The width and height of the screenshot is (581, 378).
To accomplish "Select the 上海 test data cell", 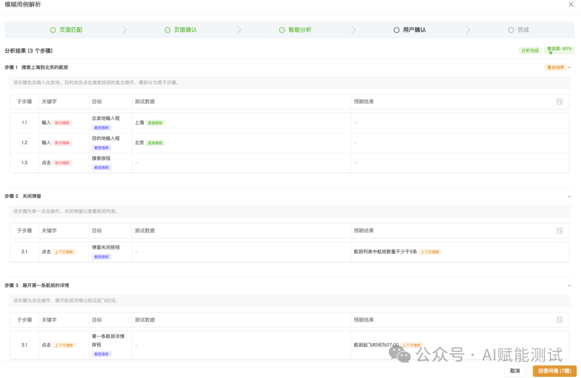I will pyautogui.click(x=139, y=123).
